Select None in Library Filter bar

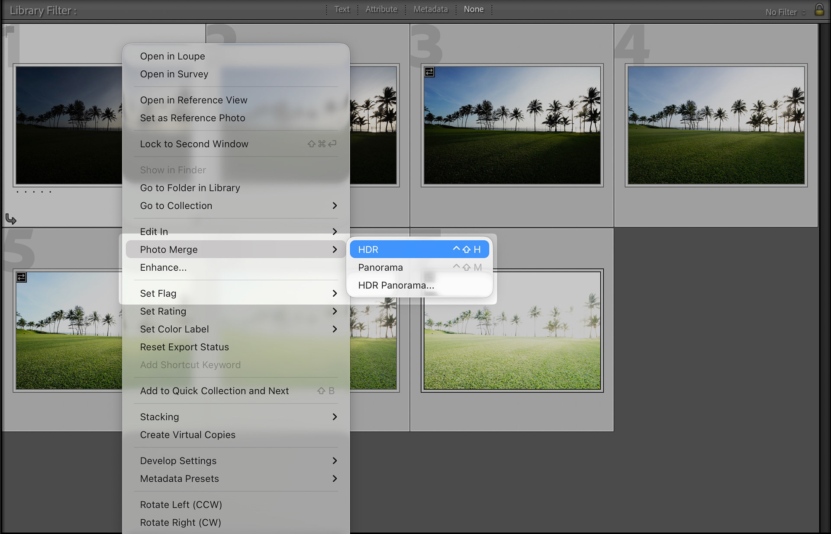coord(473,9)
